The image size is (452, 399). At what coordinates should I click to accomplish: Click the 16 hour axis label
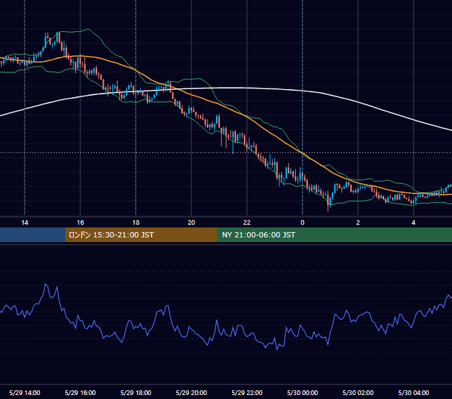[x=80, y=223]
